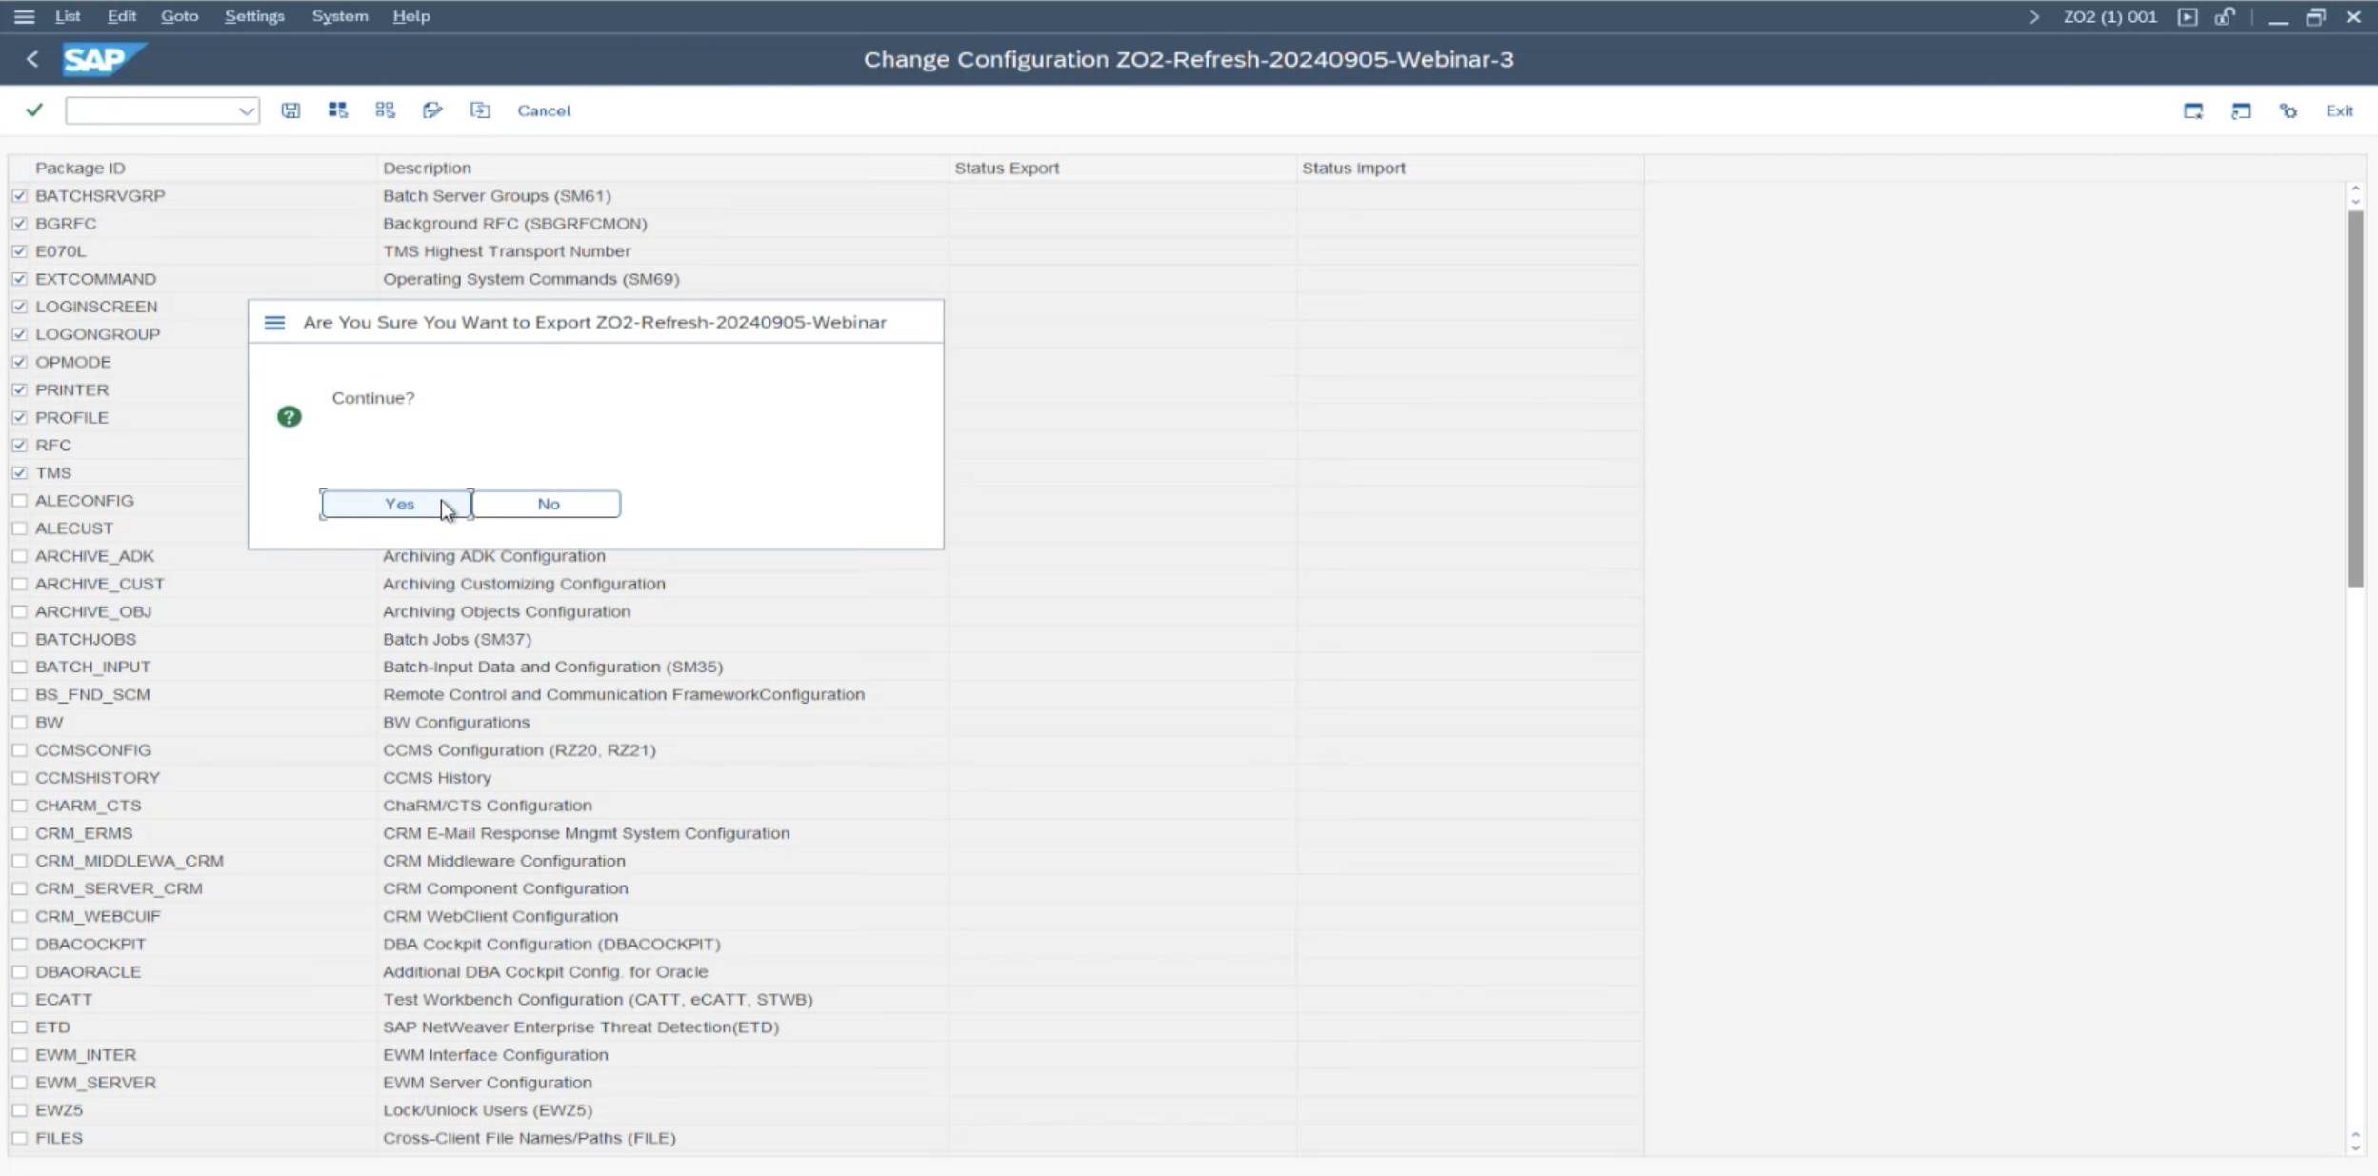Open the transaction command field dropdown
This screenshot has width=2378, height=1176.
(246, 110)
